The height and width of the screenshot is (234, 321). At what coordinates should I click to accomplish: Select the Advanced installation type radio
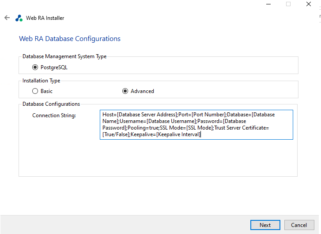pyautogui.click(x=125, y=91)
